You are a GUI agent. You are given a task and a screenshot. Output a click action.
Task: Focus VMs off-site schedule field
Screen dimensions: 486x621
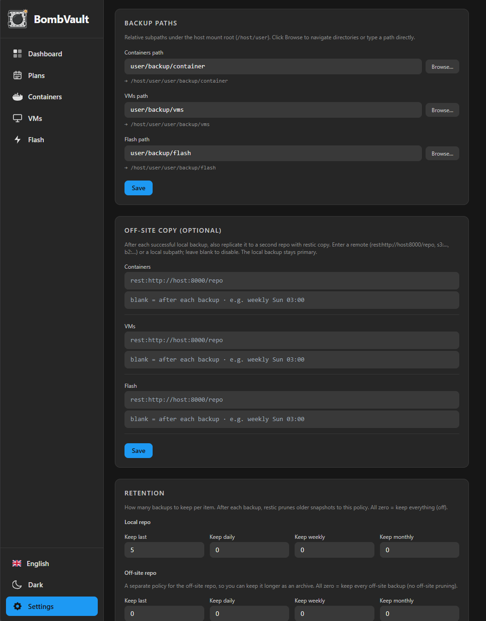[x=292, y=360]
